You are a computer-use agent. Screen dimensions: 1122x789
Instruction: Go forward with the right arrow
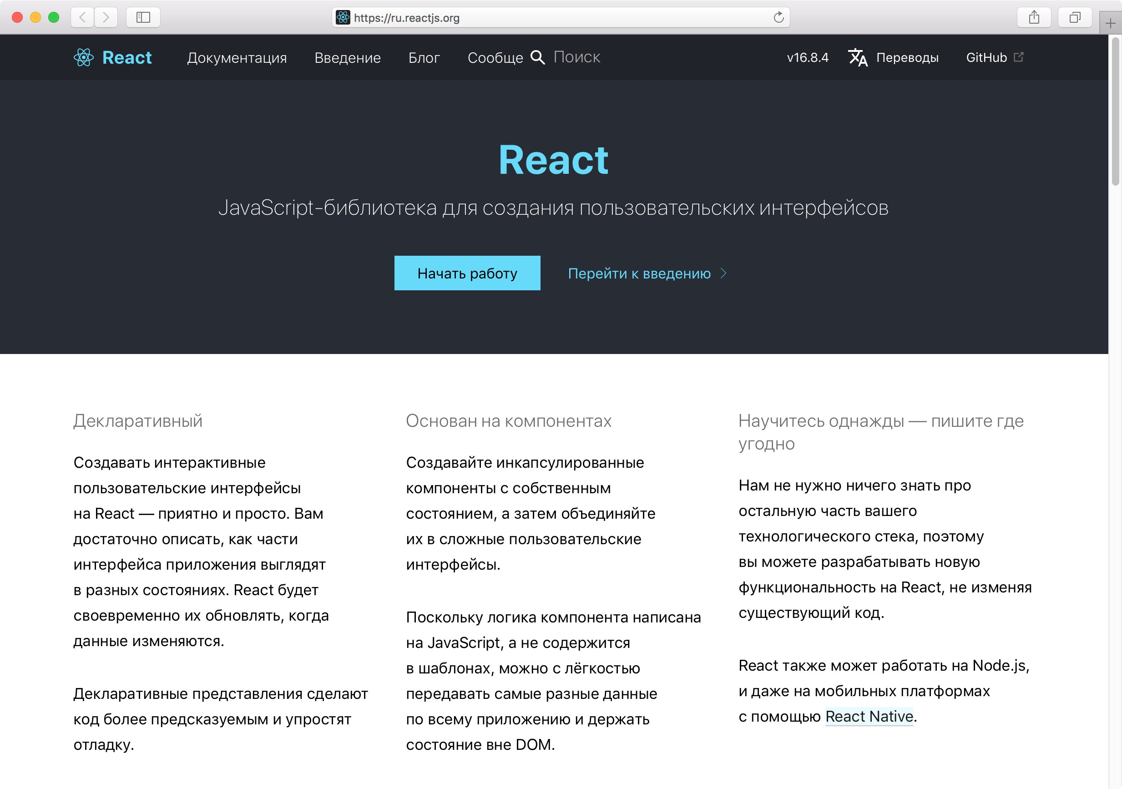point(106,18)
